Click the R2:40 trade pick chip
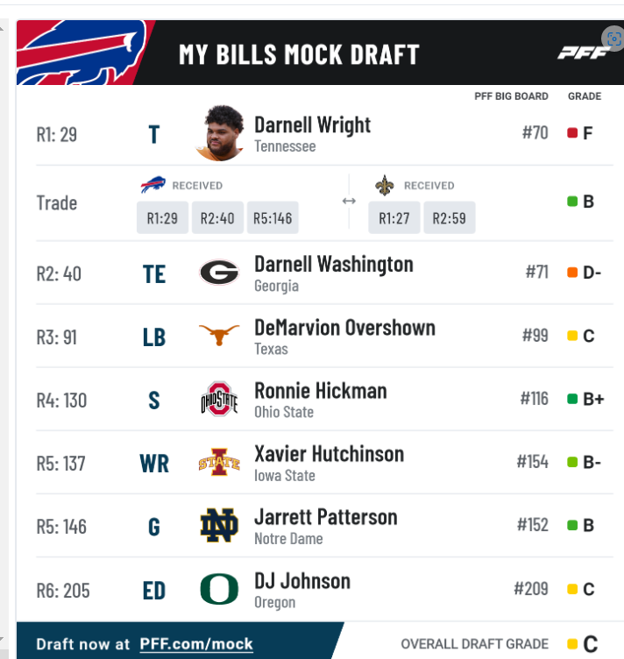Viewport: 624px width, 659px height. (x=217, y=217)
